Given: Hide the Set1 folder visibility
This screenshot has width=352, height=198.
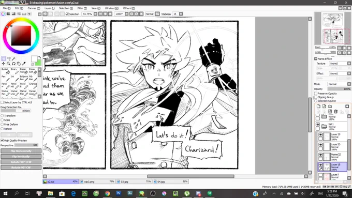Looking at the screenshot, I should (x=318, y=125).
